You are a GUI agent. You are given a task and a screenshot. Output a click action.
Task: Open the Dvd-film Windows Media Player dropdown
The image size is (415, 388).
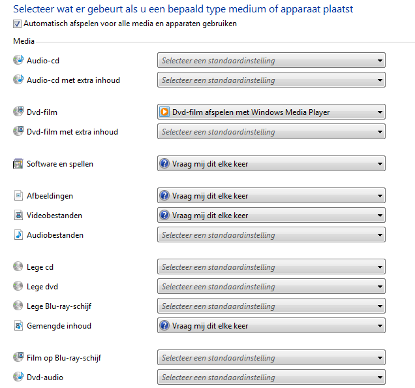(x=271, y=112)
